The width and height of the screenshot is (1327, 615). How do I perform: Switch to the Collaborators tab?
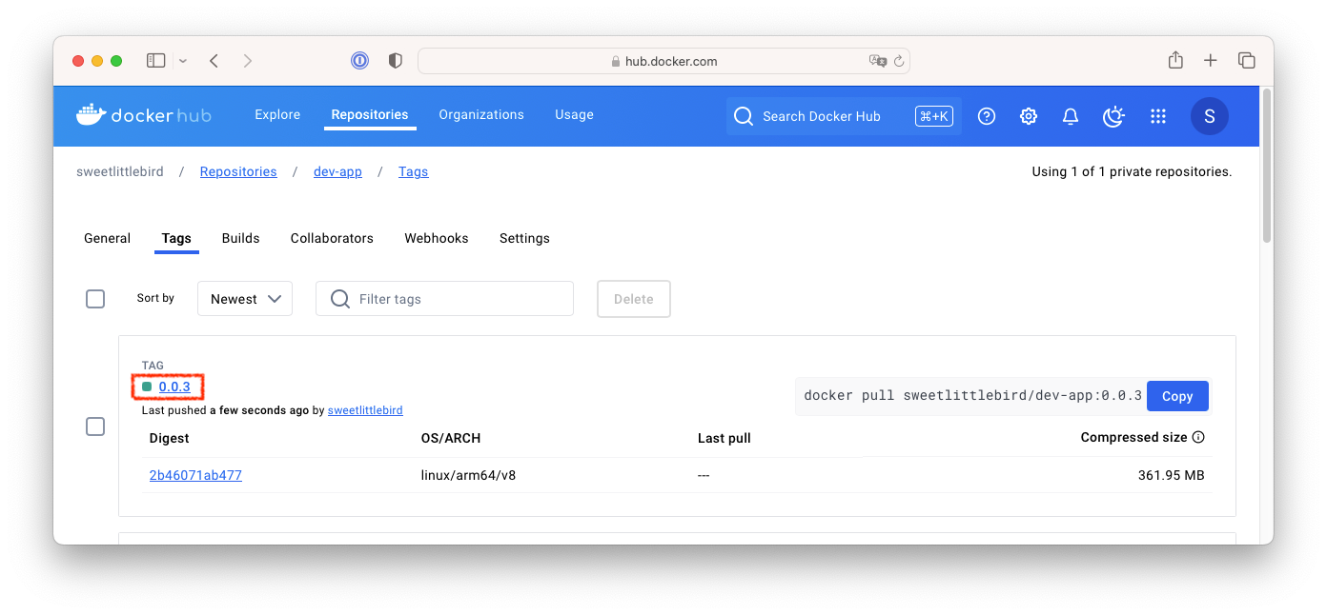(332, 238)
